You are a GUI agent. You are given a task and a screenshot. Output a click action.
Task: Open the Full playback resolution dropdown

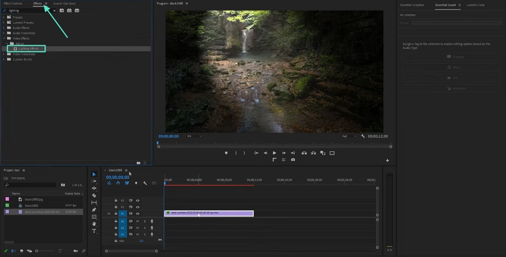(349, 136)
